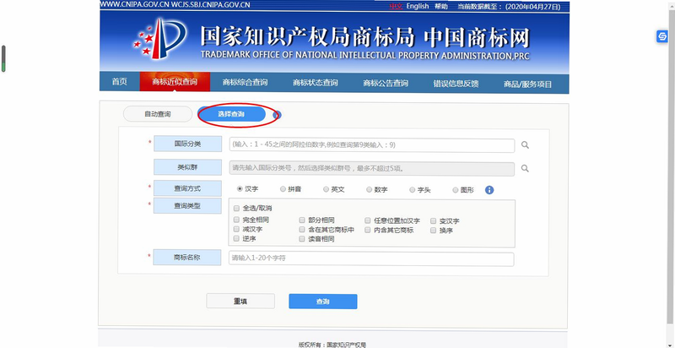Open the 错误信息反馈 navigation tab

(456, 84)
